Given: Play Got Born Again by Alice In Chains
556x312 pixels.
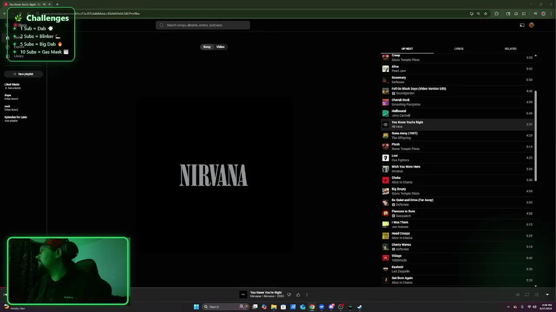Looking at the screenshot, I should click(x=458, y=280).
